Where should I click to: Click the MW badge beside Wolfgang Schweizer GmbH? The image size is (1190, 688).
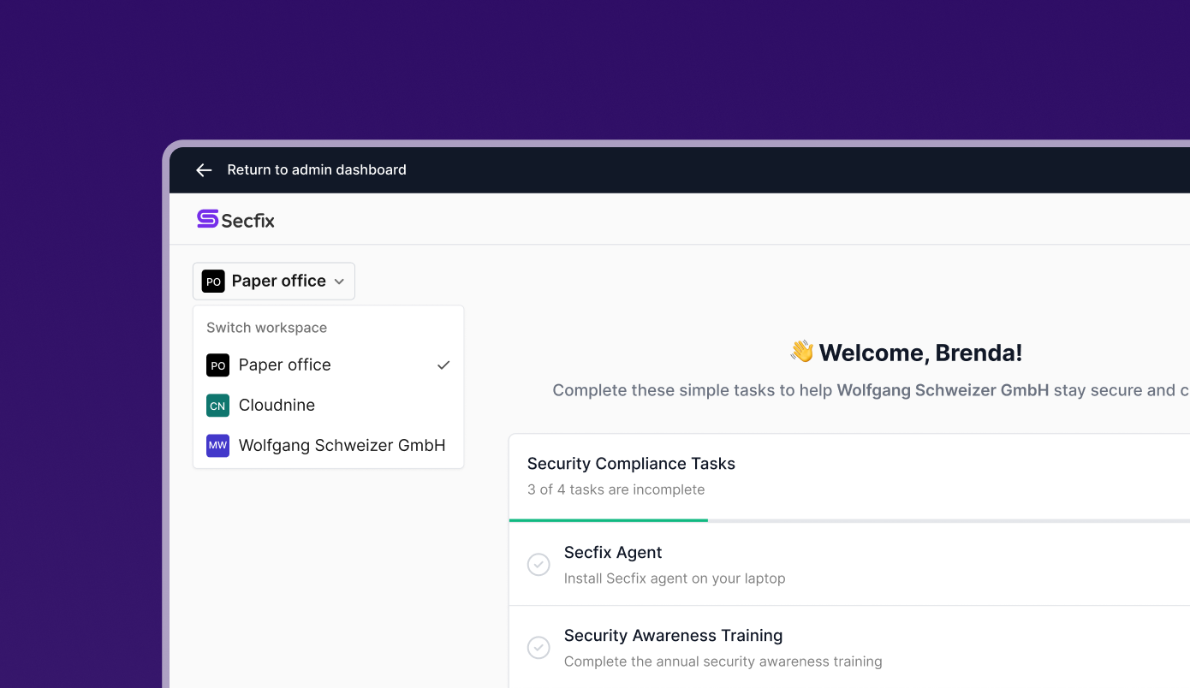217,446
